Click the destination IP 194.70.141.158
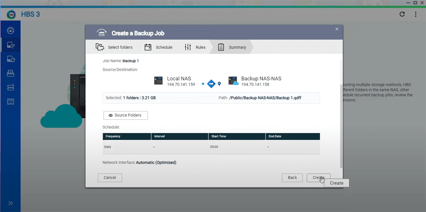Viewport: 426px width, 212px height. (255, 85)
